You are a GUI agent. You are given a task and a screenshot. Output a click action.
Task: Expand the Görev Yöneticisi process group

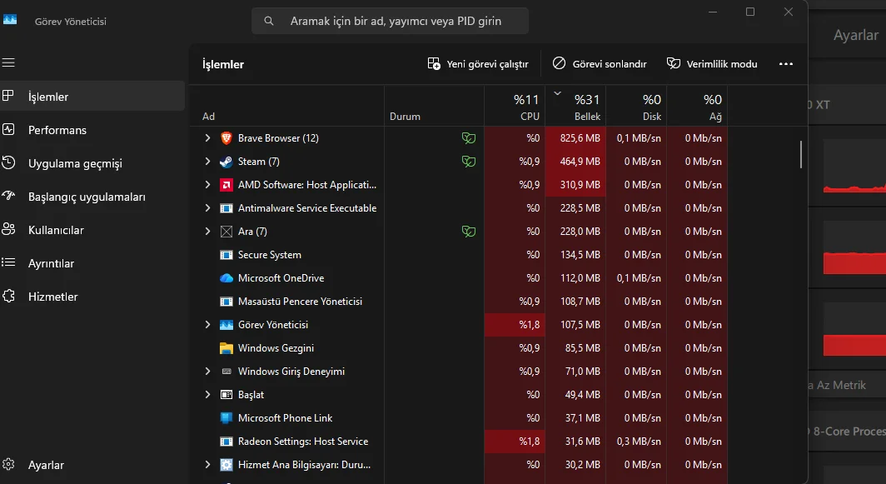207,325
